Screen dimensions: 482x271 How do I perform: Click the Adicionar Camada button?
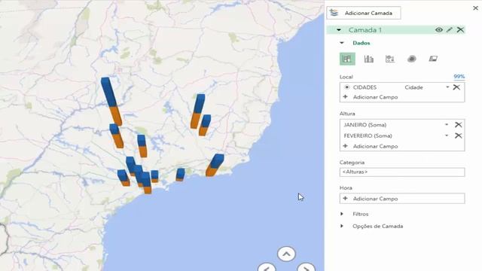(364, 13)
